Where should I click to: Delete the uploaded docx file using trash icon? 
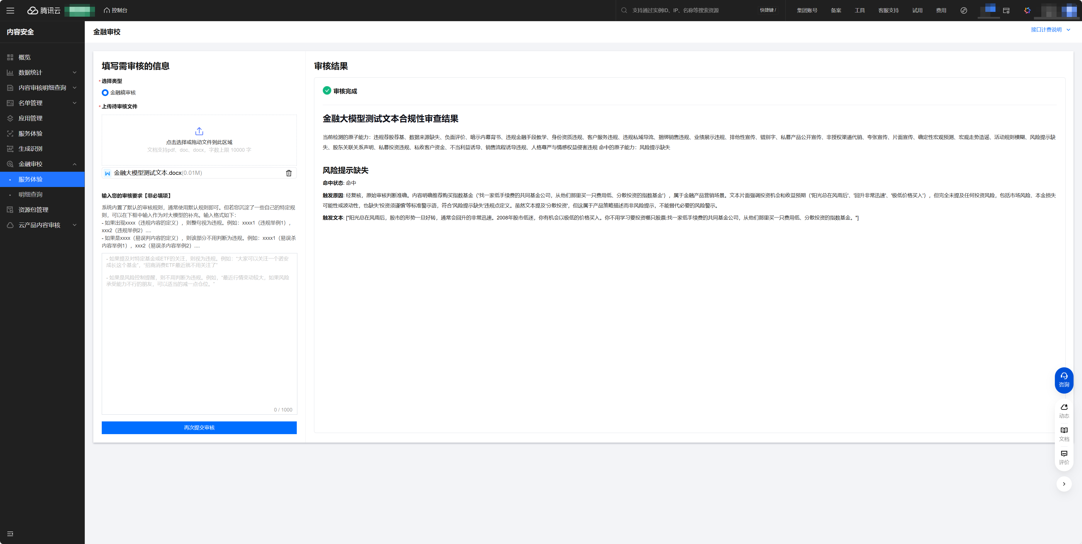coord(289,173)
